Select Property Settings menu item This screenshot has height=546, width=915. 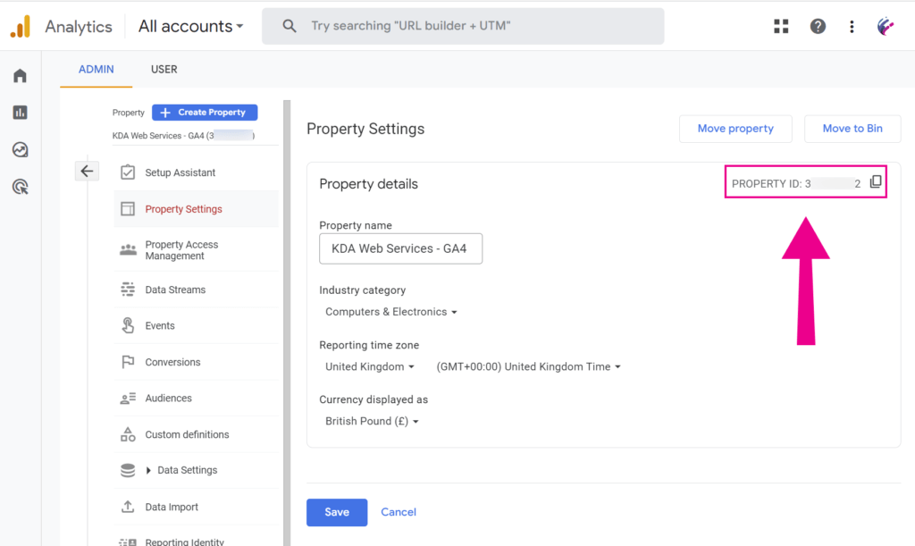[x=196, y=209]
